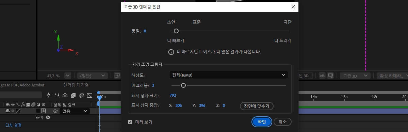Click the Y center value 396
Screen dimensions: 408x132
pyautogui.click(x=202, y=106)
